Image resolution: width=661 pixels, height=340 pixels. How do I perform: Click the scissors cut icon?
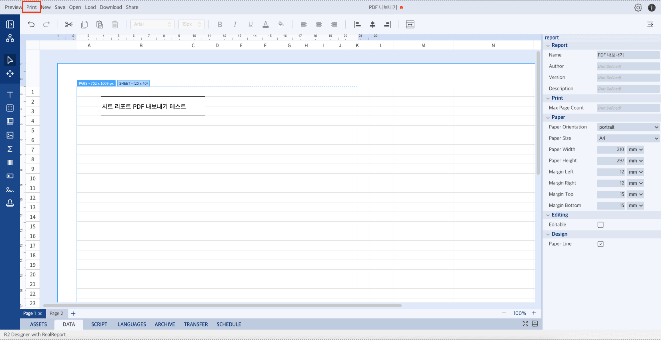(x=69, y=24)
